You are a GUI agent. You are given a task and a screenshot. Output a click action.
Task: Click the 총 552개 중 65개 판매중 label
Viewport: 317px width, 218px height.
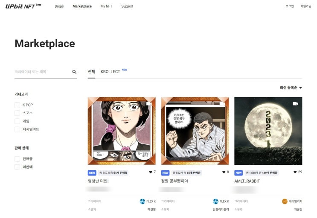[x=186, y=173]
